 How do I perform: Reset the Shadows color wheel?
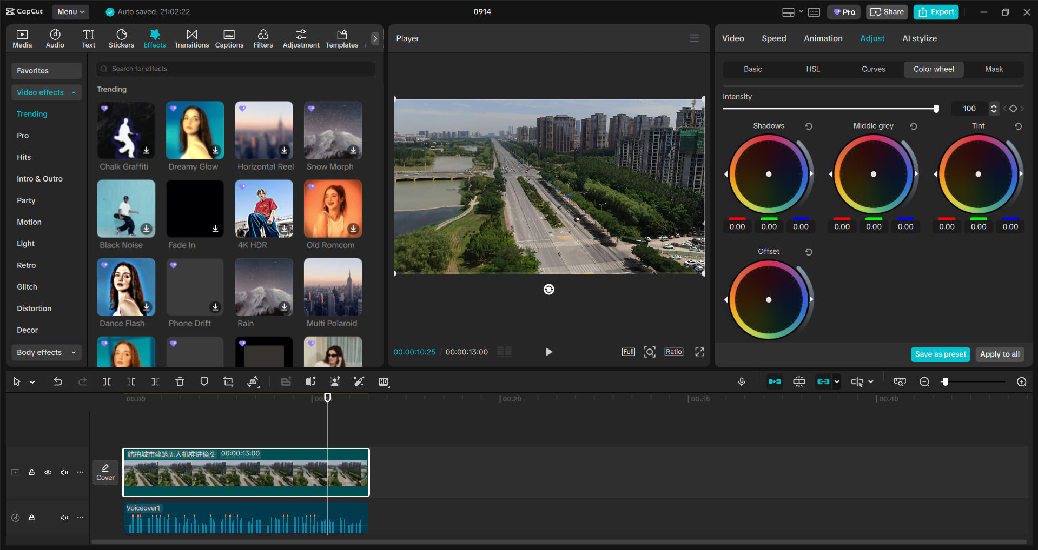click(809, 126)
